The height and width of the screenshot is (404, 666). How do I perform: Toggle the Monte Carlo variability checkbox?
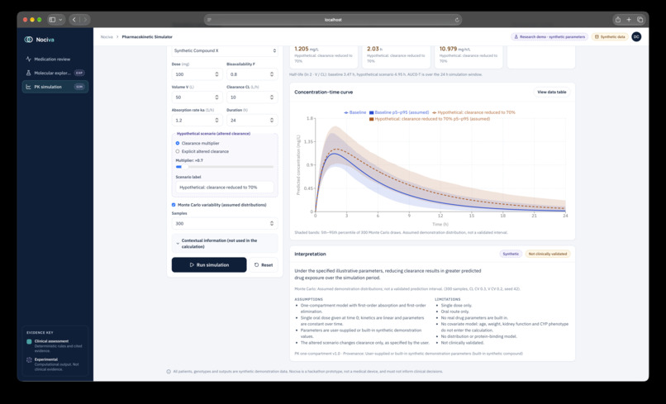[174, 205]
